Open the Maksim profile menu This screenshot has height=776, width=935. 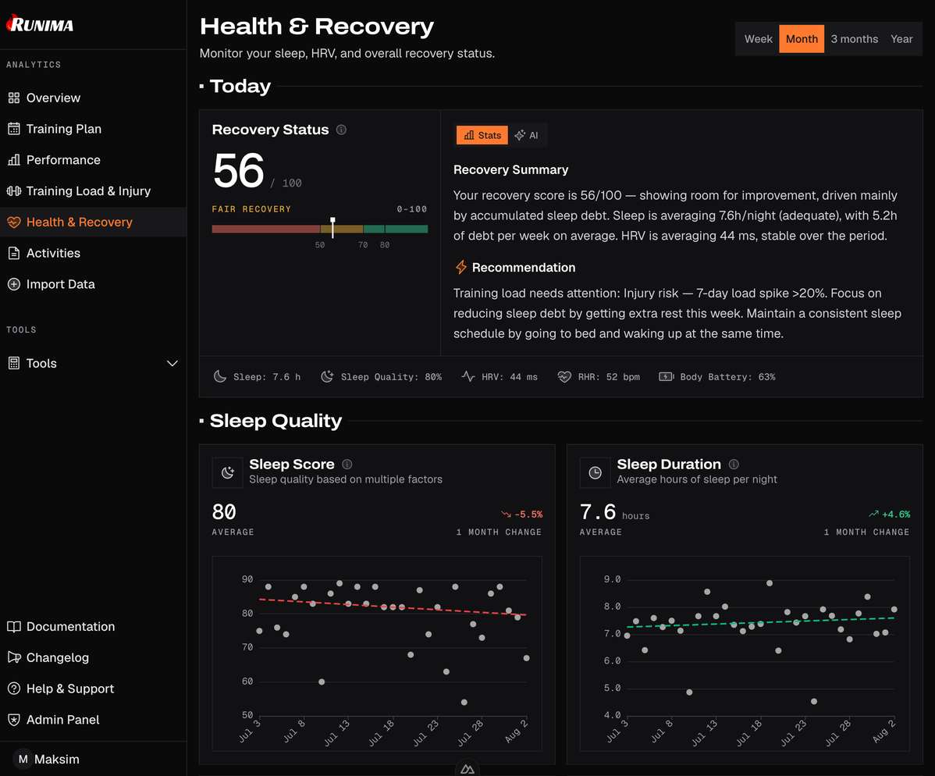coord(93,759)
